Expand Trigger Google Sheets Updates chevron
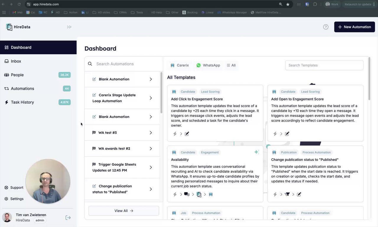Viewport: 378px width, 227px height. click(x=151, y=167)
